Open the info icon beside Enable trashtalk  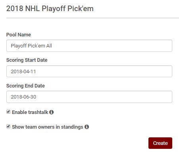point(51,112)
